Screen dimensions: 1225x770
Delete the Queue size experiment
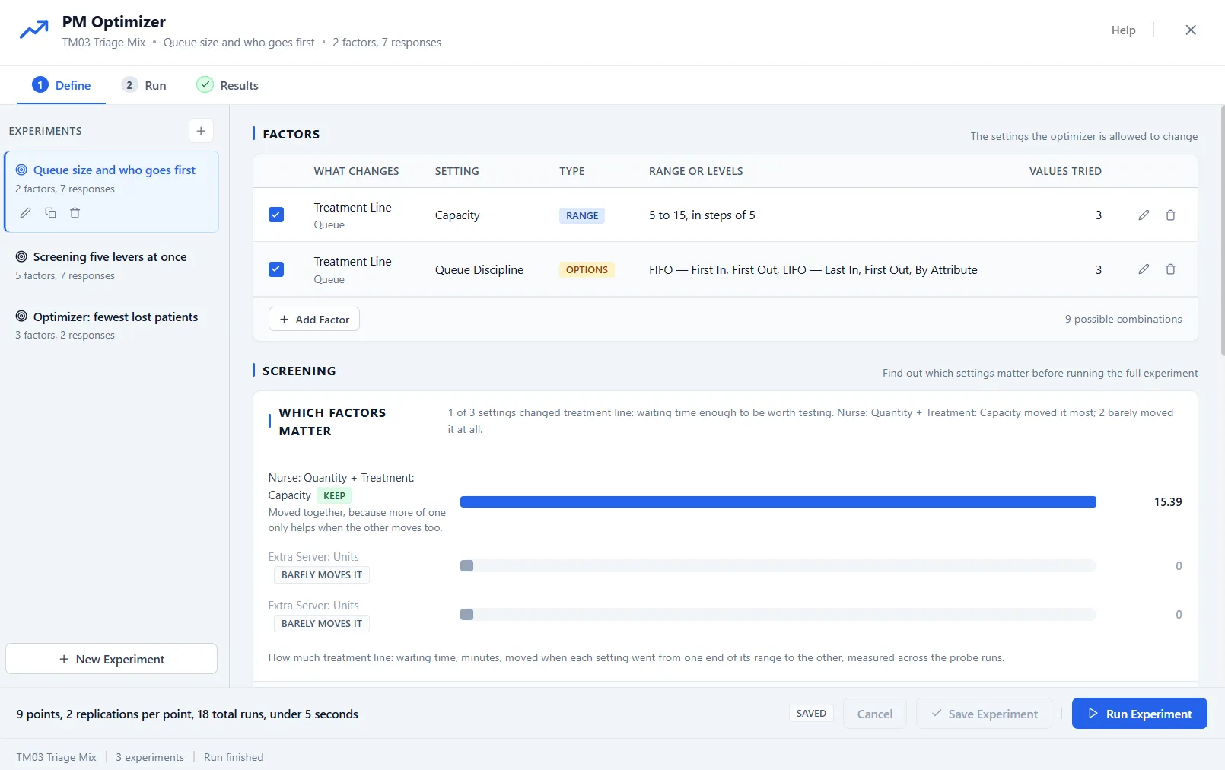75,213
